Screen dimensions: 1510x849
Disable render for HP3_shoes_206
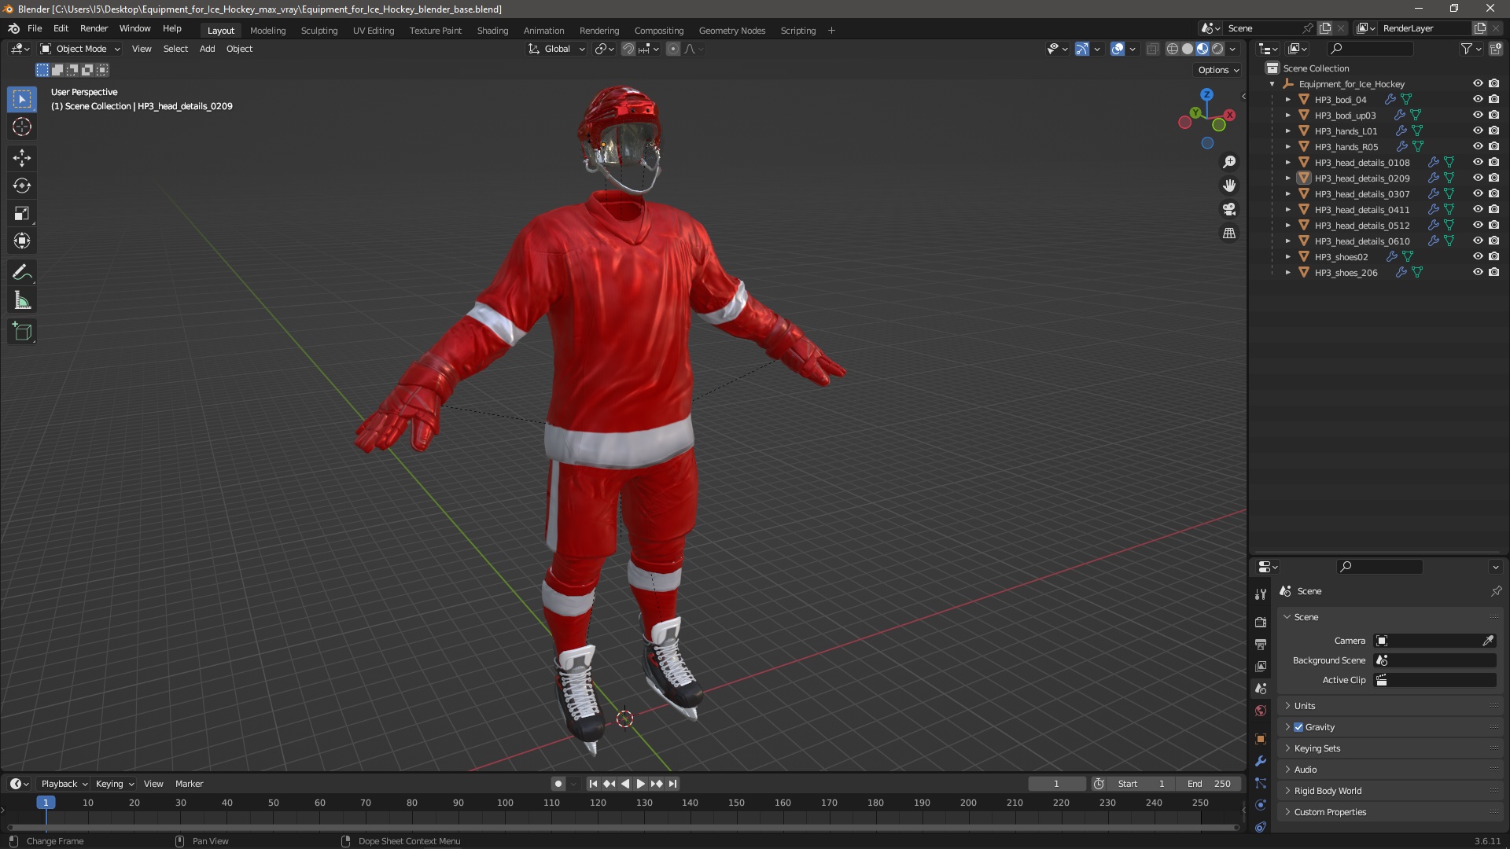pyautogui.click(x=1493, y=272)
